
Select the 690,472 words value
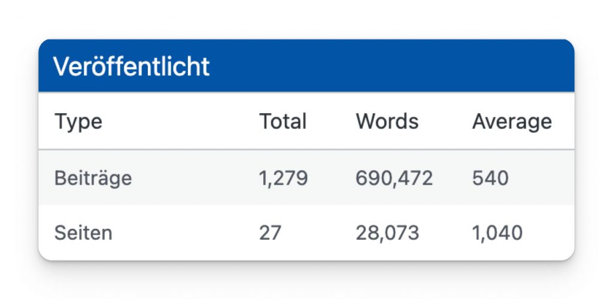(x=394, y=178)
